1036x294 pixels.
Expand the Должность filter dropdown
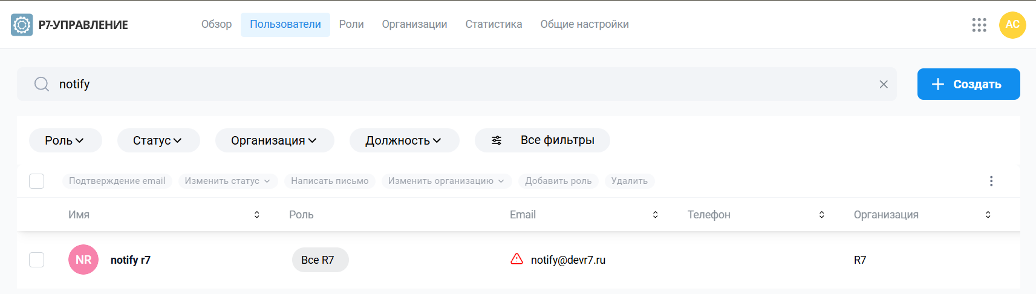point(404,140)
